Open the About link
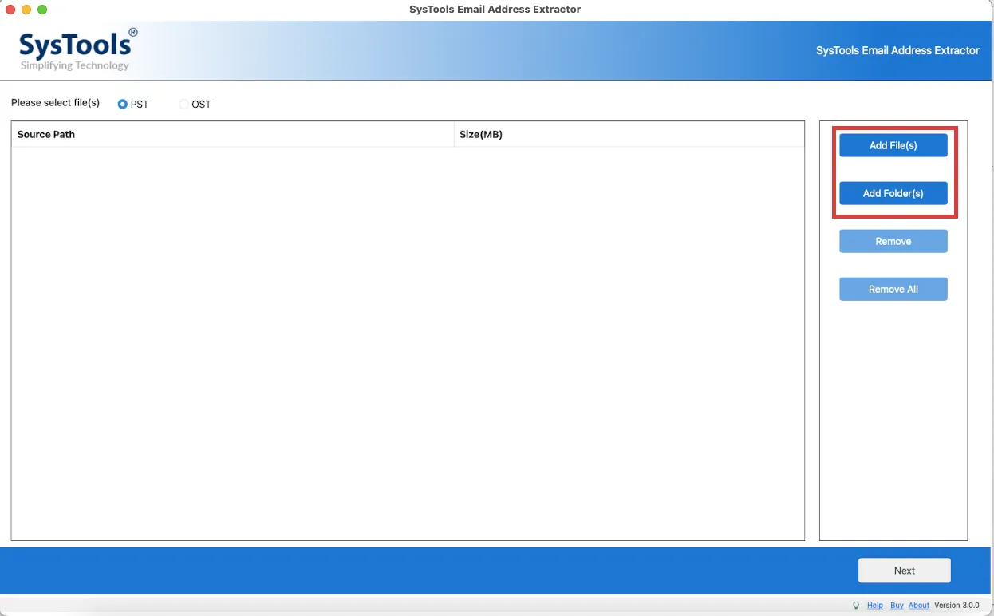The width and height of the screenshot is (994, 616). click(919, 606)
